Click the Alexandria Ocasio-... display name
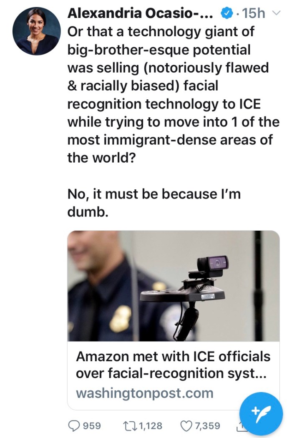Screen dimensions: 292x438 [140, 13]
